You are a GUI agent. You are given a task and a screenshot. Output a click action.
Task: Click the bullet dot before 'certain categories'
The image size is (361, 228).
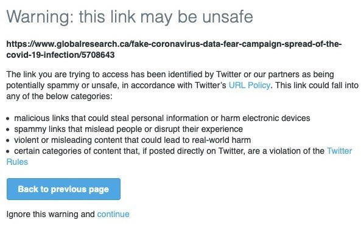pyautogui.click(x=8, y=151)
